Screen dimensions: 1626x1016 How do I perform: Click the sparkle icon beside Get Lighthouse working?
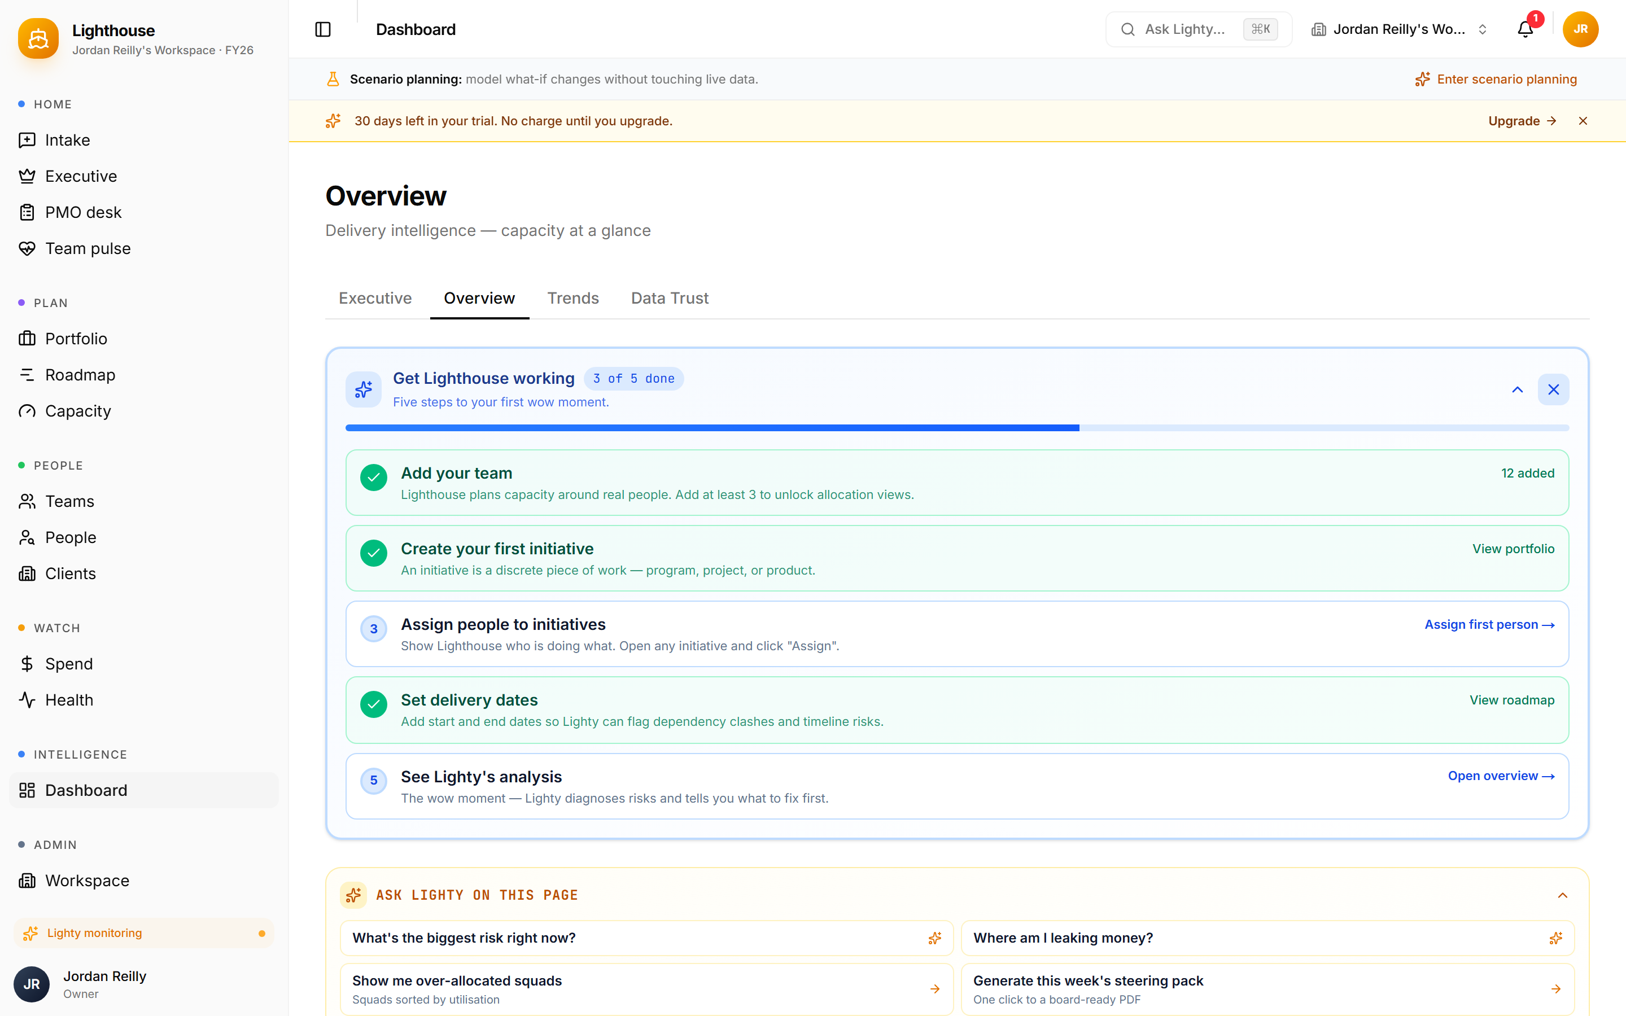click(364, 389)
